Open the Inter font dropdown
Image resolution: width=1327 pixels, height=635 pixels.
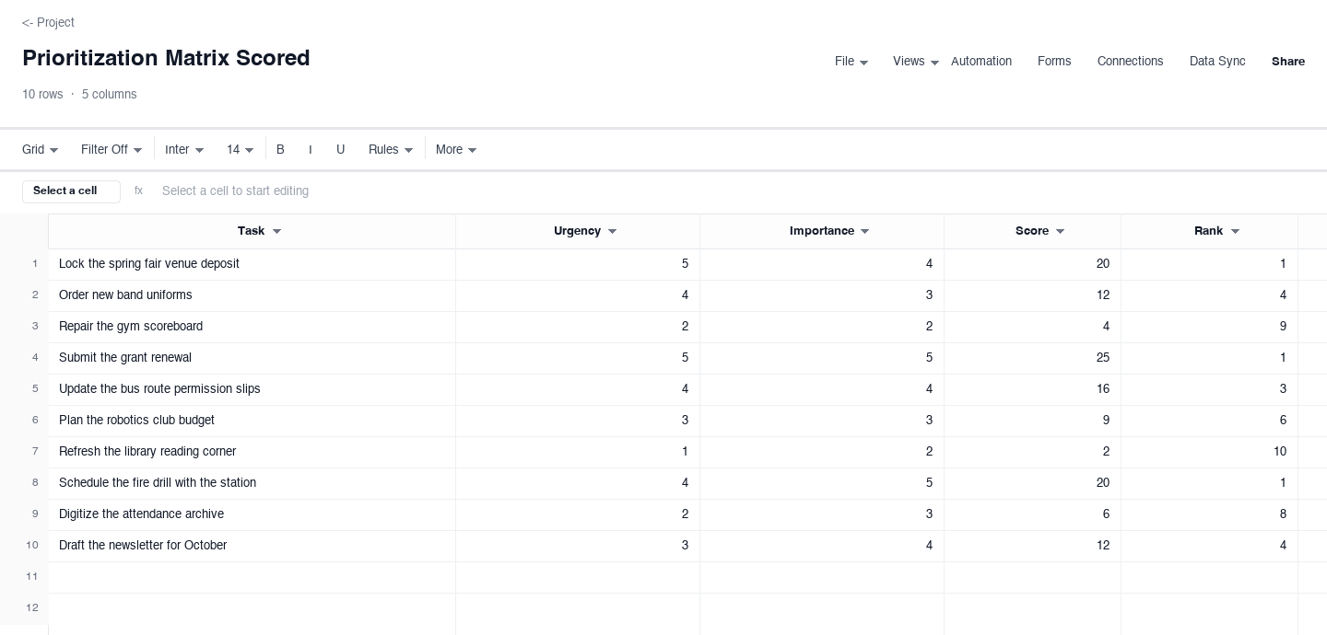(x=184, y=149)
